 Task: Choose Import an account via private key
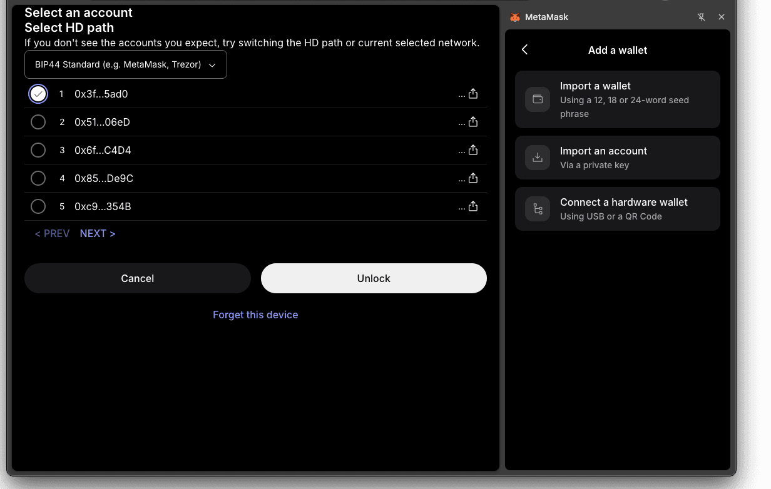[618, 158]
